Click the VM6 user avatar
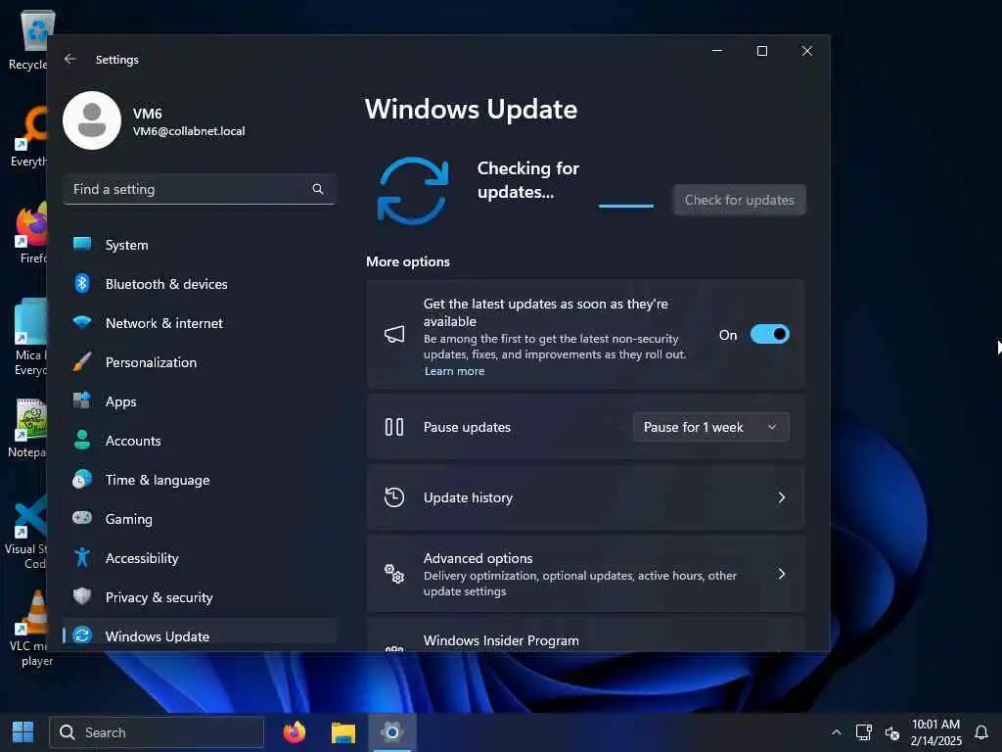Viewport: 1002px width, 752px height. pos(92,120)
